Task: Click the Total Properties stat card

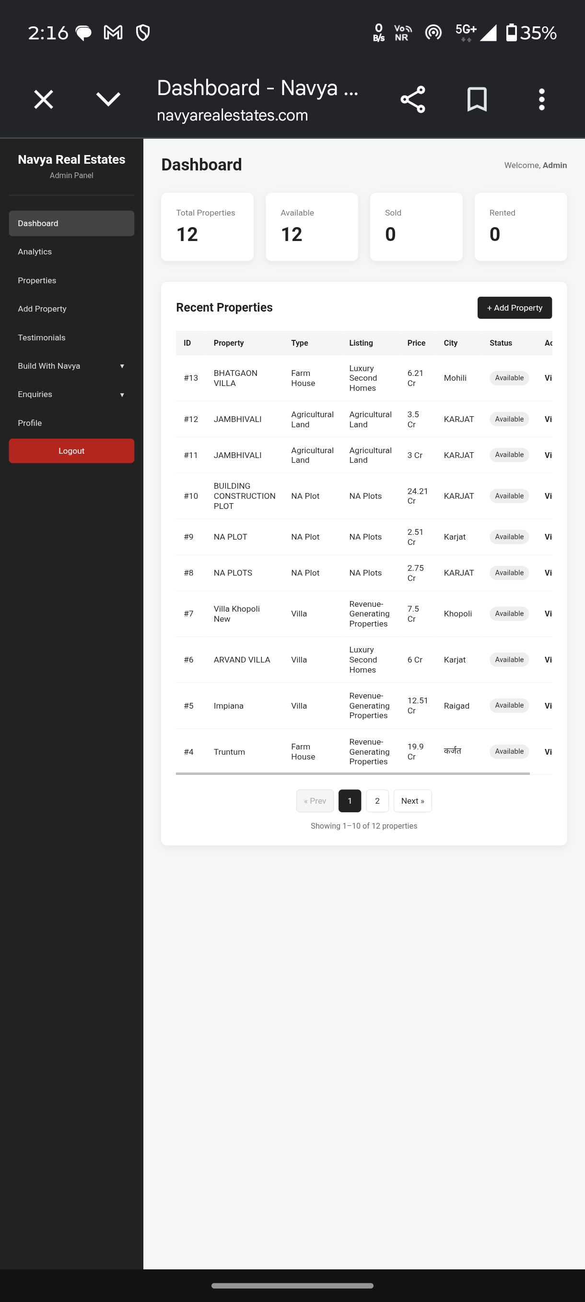Action: click(x=208, y=227)
